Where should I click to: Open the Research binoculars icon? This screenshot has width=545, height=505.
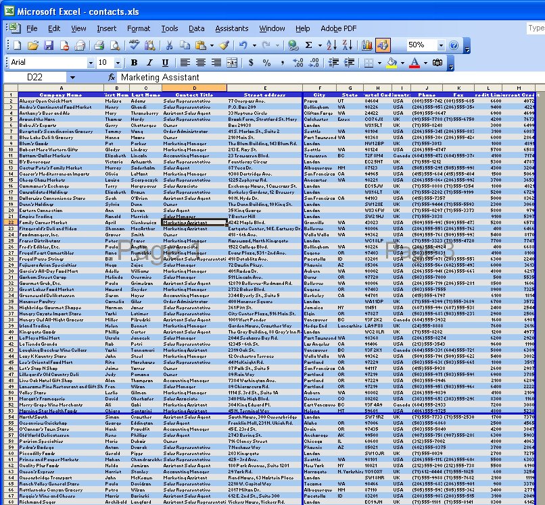[x=150, y=45]
